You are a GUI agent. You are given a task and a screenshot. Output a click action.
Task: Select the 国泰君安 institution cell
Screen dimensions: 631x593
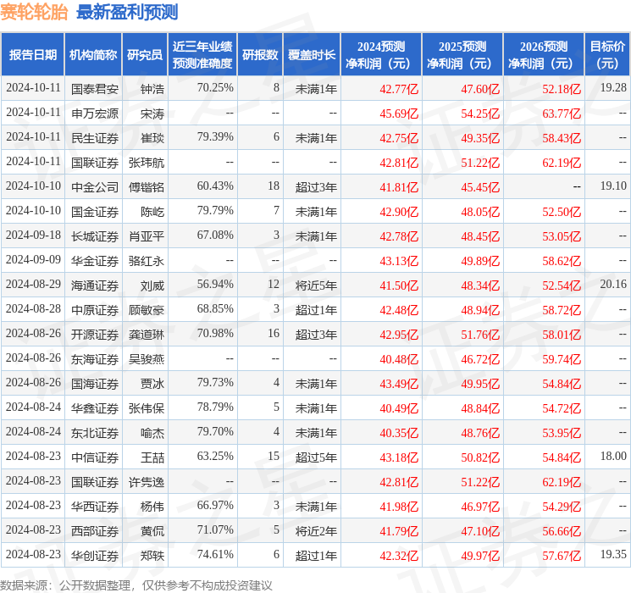tap(95, 89)
